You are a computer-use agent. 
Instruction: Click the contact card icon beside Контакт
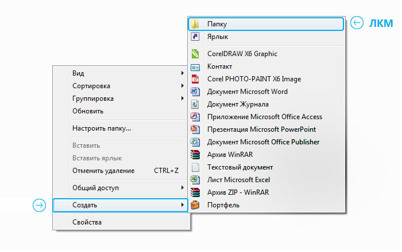[195, 67]
